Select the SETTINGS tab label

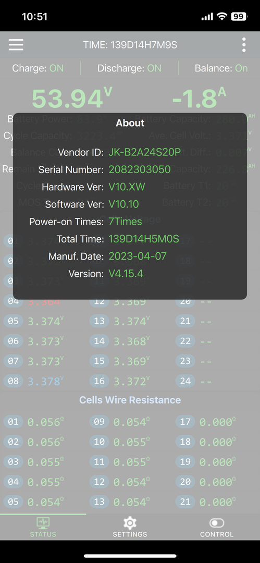pos(130,534)
